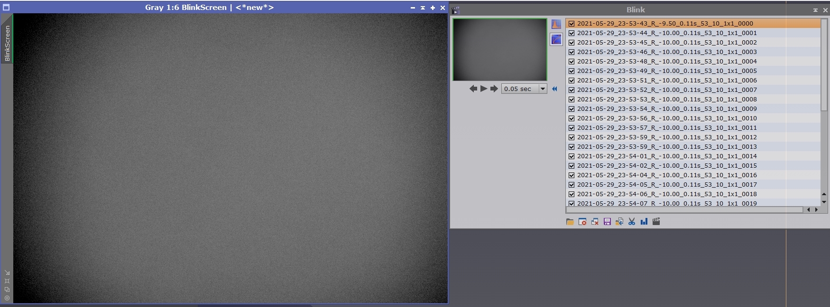
Task: Select file name ending in 1x1_0011
Action: [667, 128]
